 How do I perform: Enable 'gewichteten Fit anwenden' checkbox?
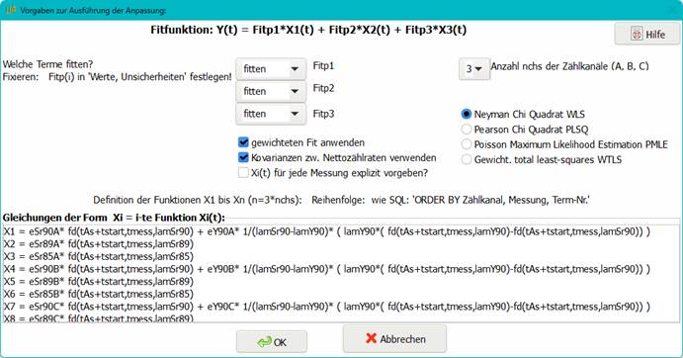(243, 142)
